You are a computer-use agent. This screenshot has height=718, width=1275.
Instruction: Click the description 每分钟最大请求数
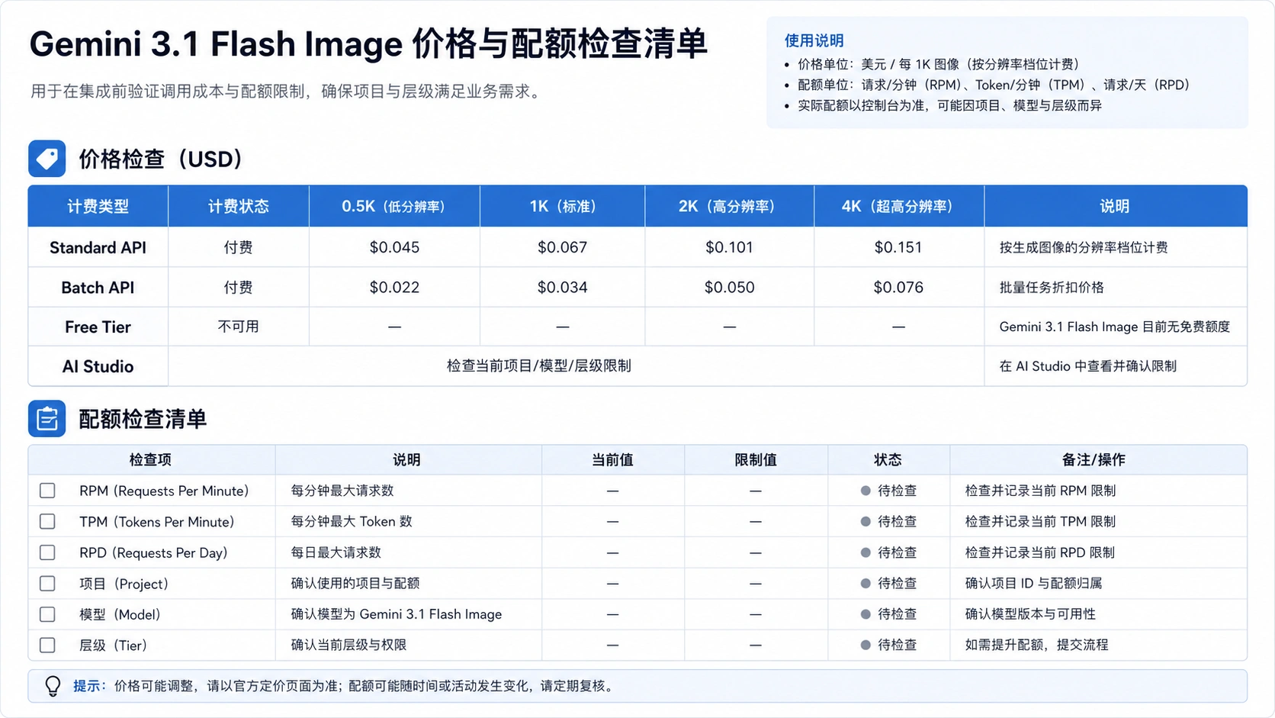[x=342, y=491]
